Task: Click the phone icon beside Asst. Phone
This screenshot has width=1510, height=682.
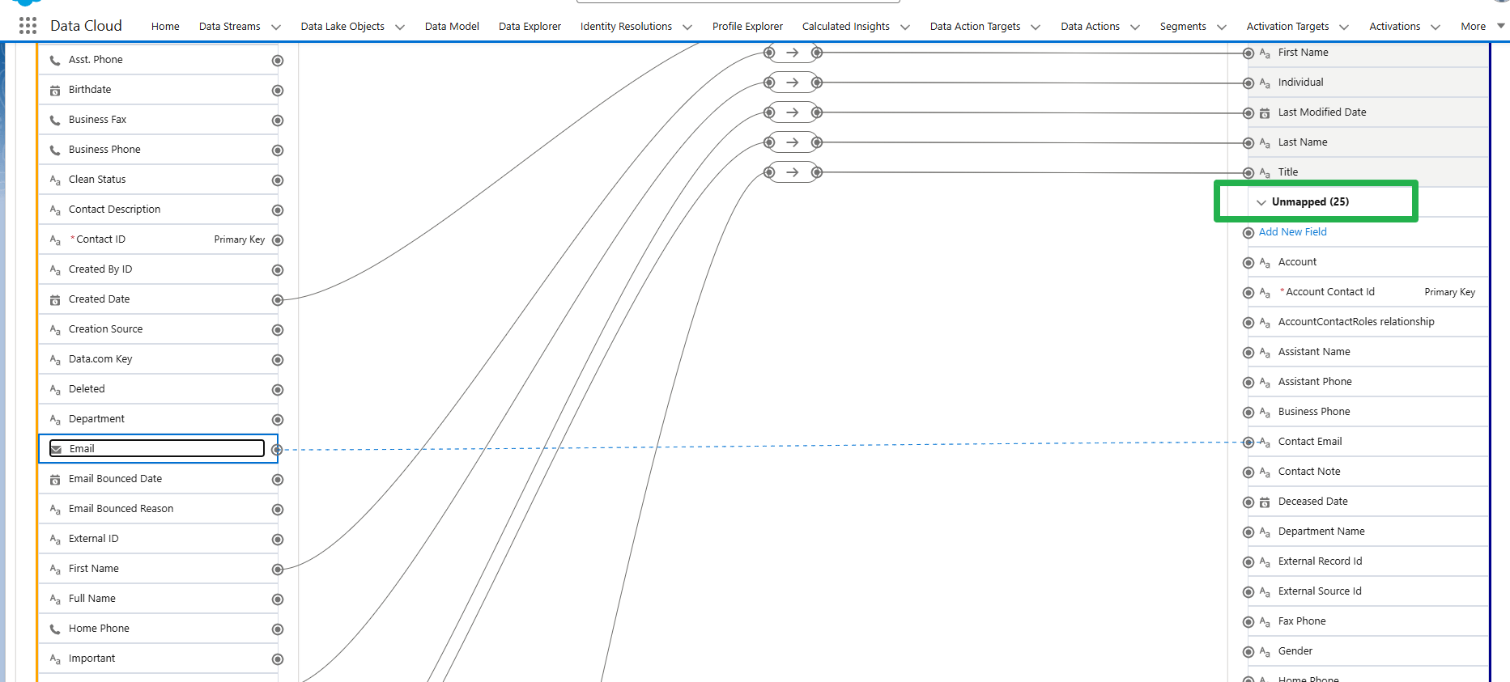Action: pyautogui.click(x=55, y=60)
